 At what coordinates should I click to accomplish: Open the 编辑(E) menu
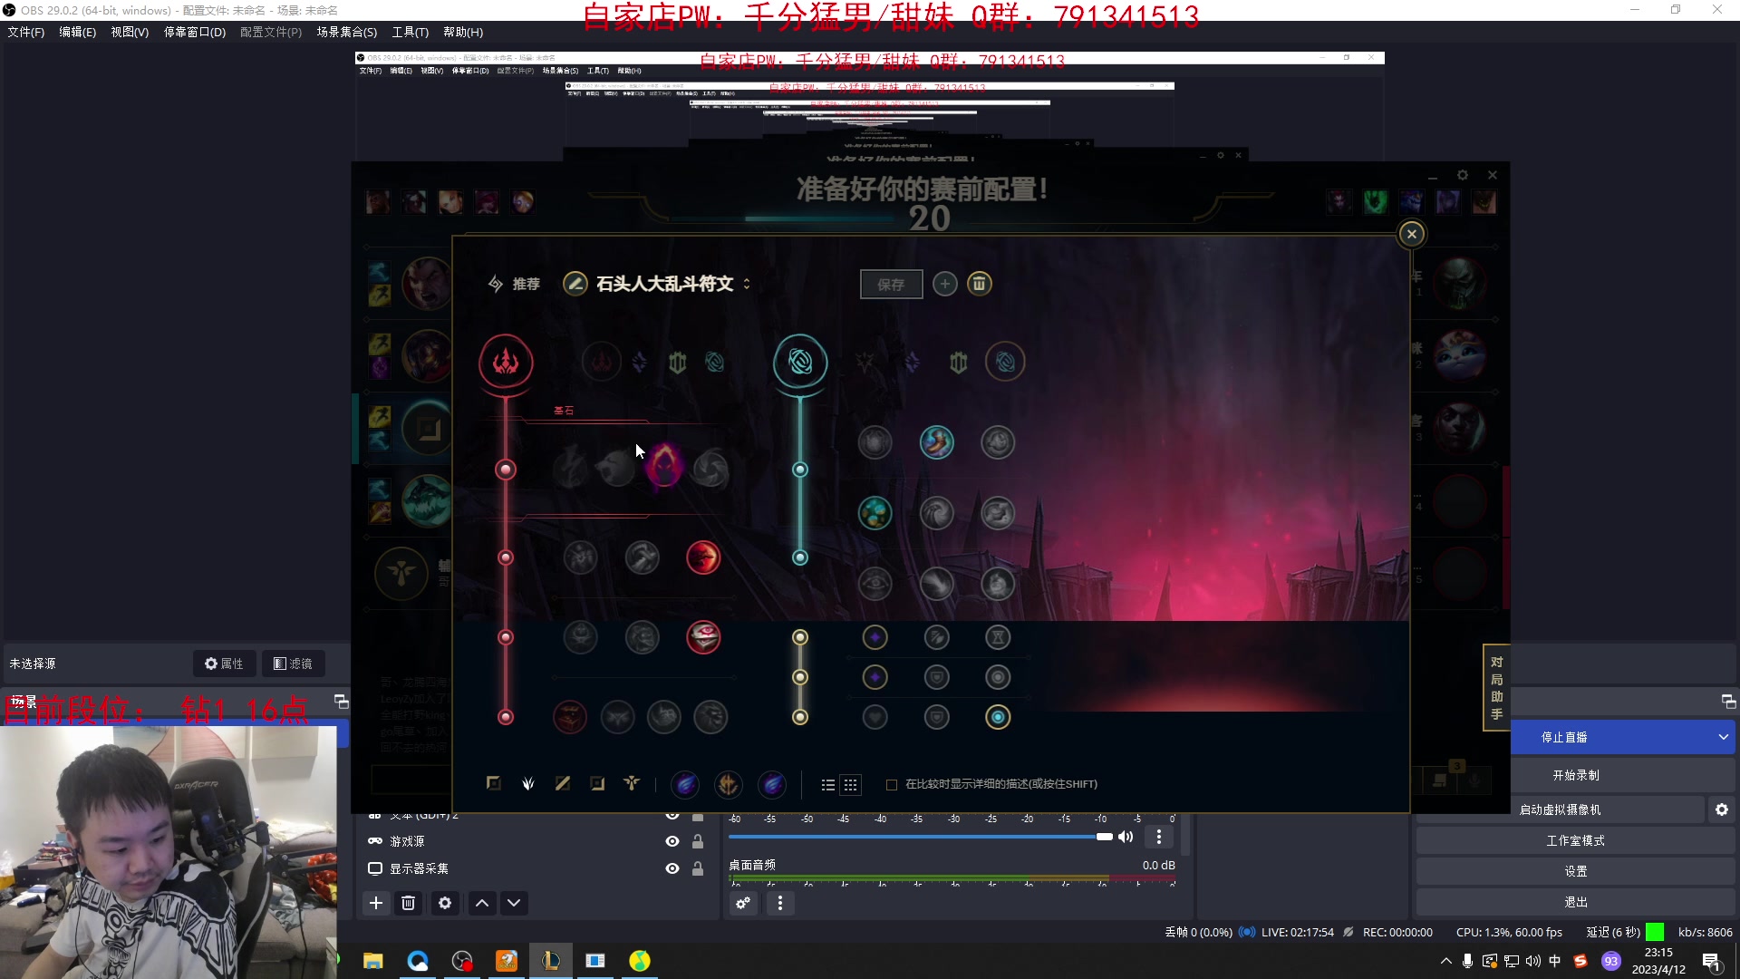click(78, 33)
